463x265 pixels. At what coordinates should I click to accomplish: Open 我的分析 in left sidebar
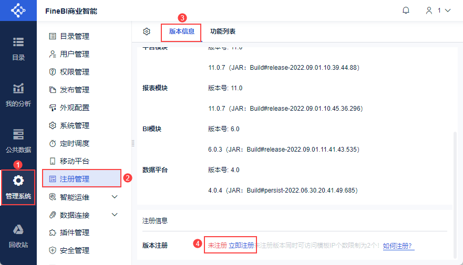click(18, 95)
